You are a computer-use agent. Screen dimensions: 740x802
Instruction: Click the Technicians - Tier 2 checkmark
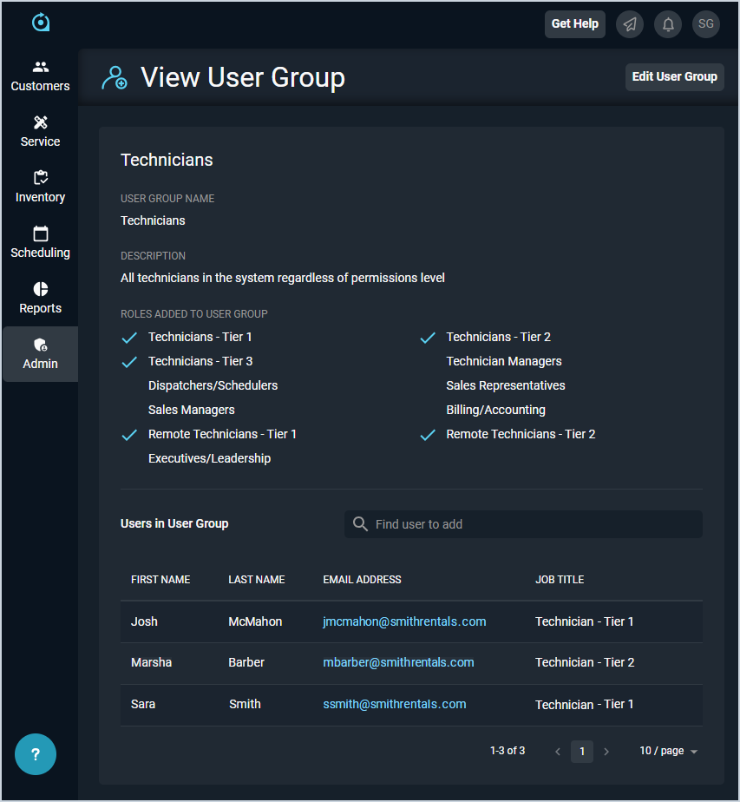427,338
